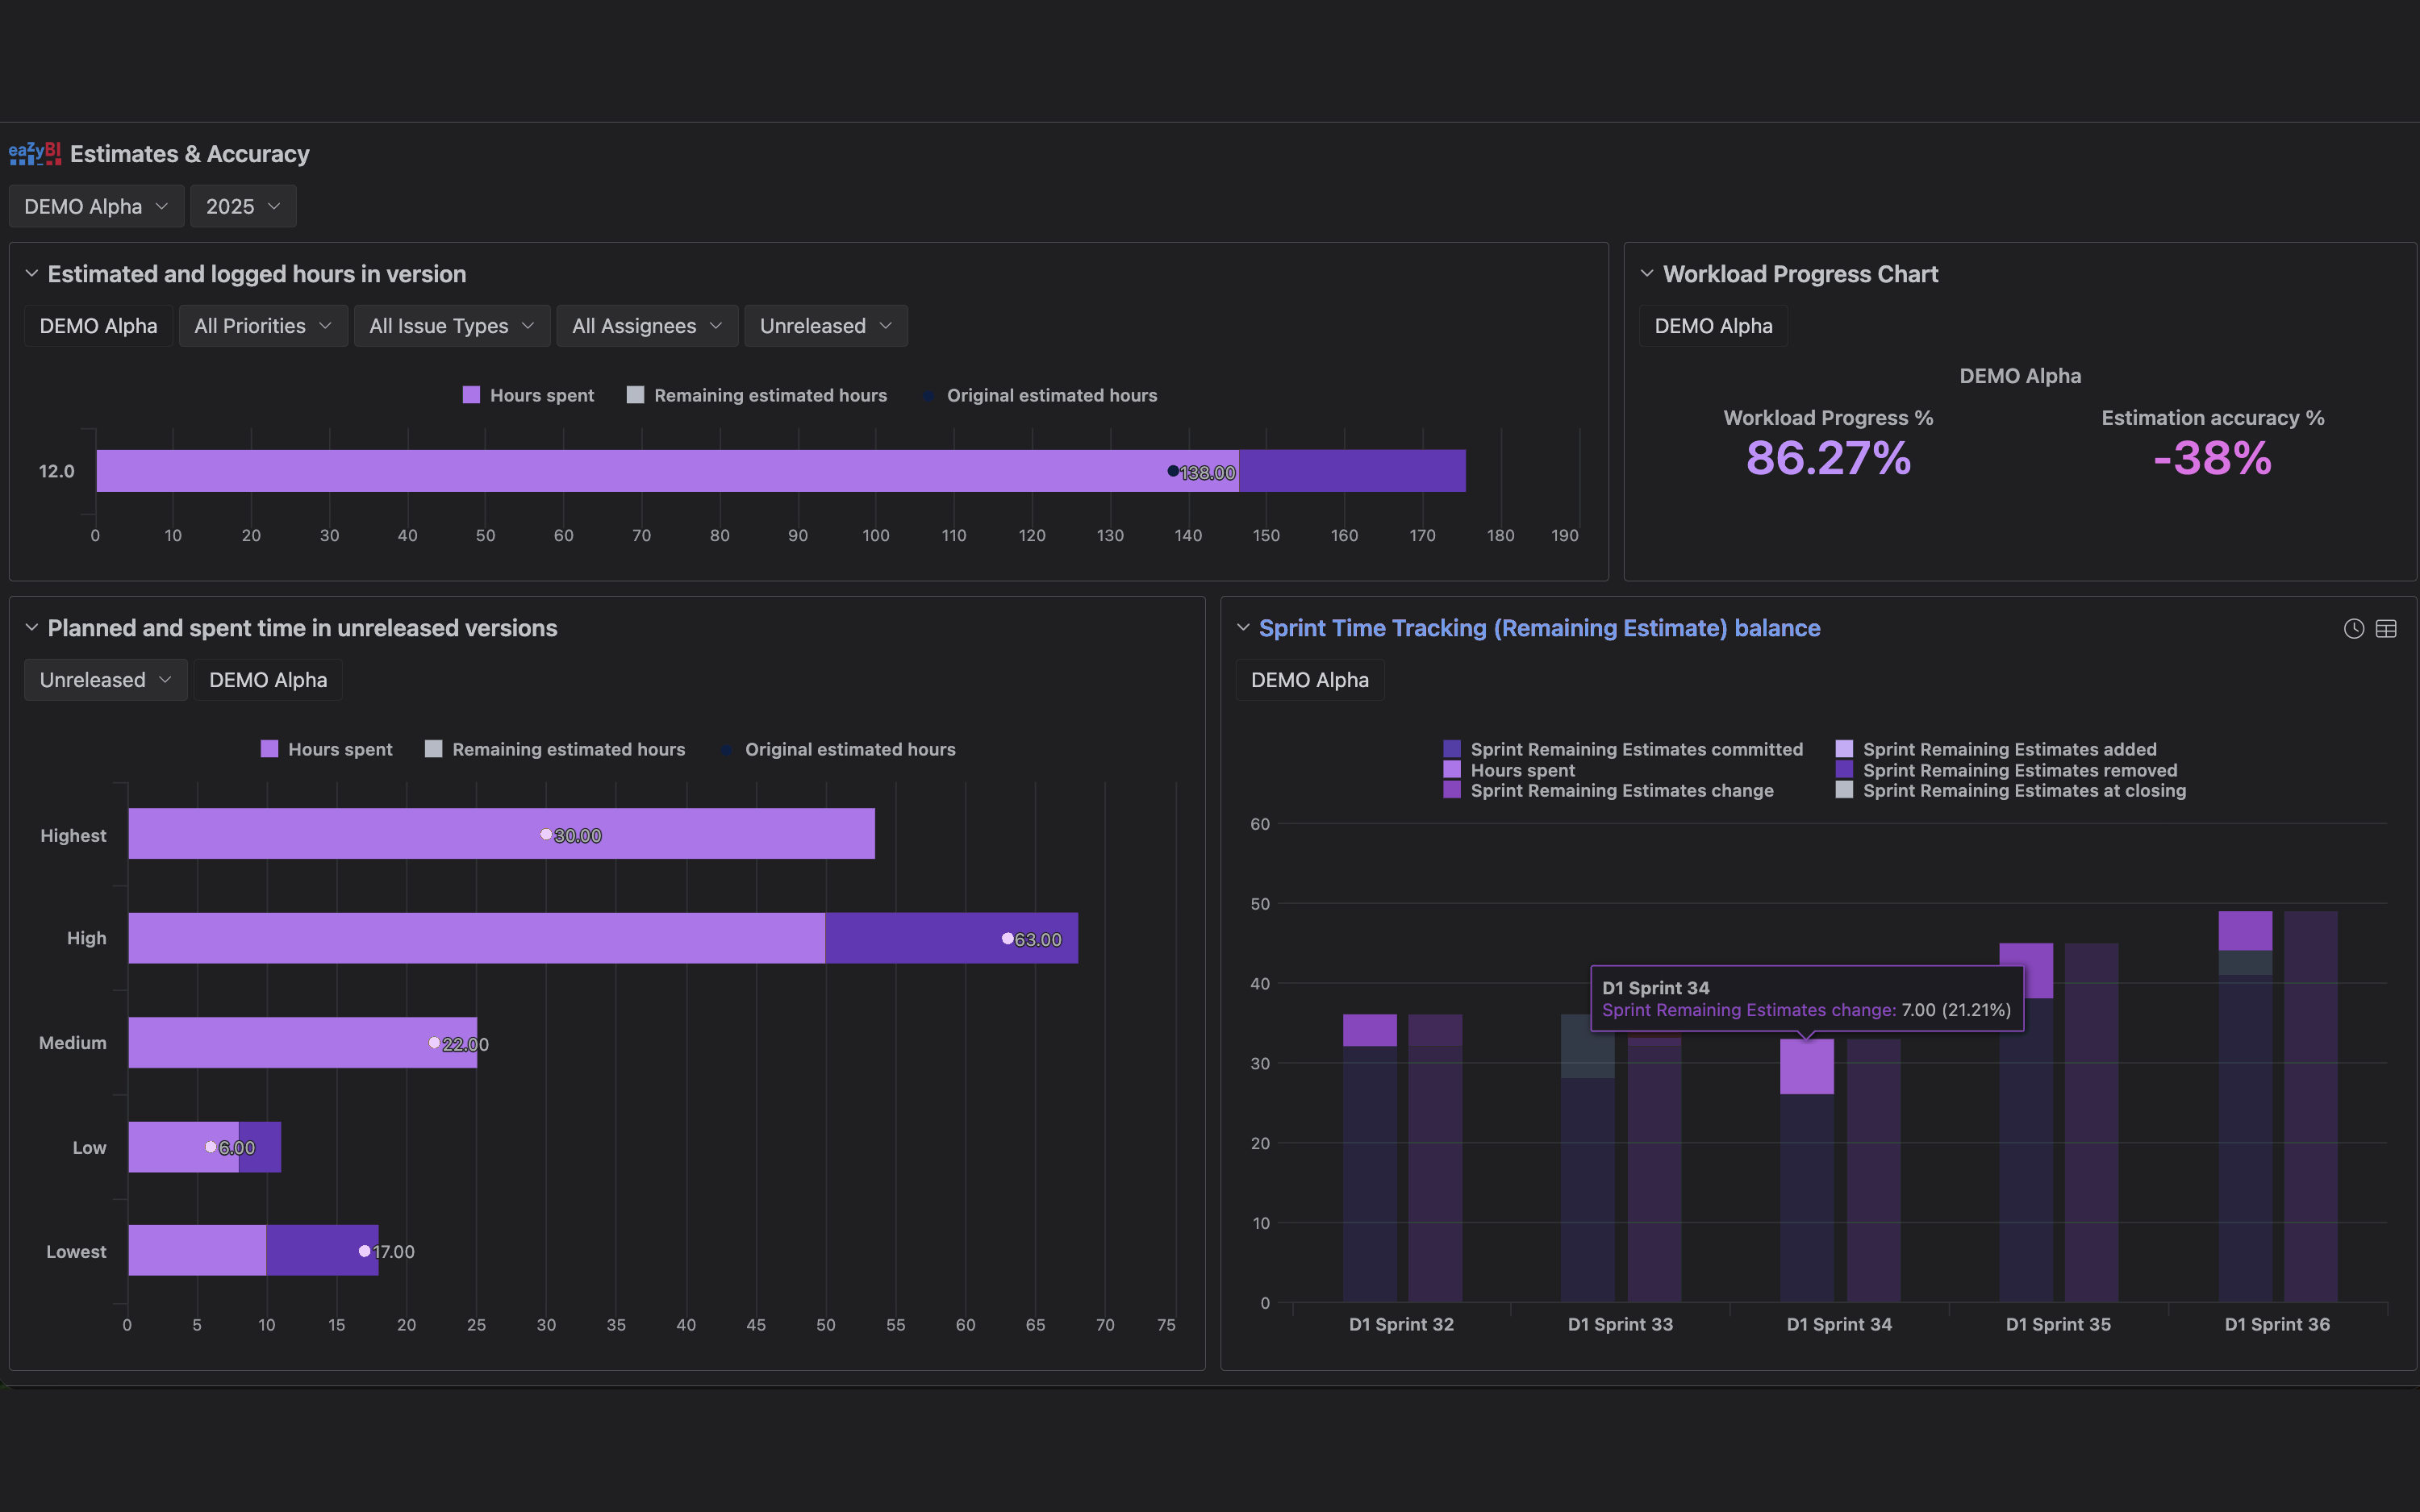Open Sprint Time Tracking (Remaining Estimate) balance link
Image resolution: width=2420 pixels, height=1512 pixels.
point(1539,628)
